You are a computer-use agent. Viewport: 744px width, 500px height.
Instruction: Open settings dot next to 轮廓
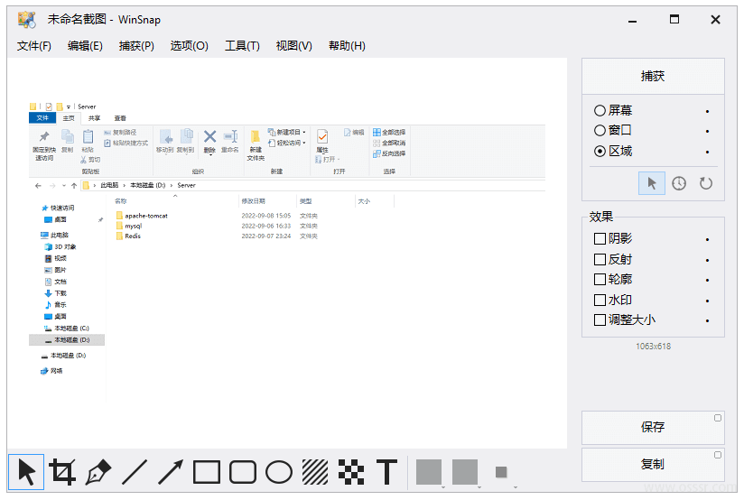click(x=708, y=281)
